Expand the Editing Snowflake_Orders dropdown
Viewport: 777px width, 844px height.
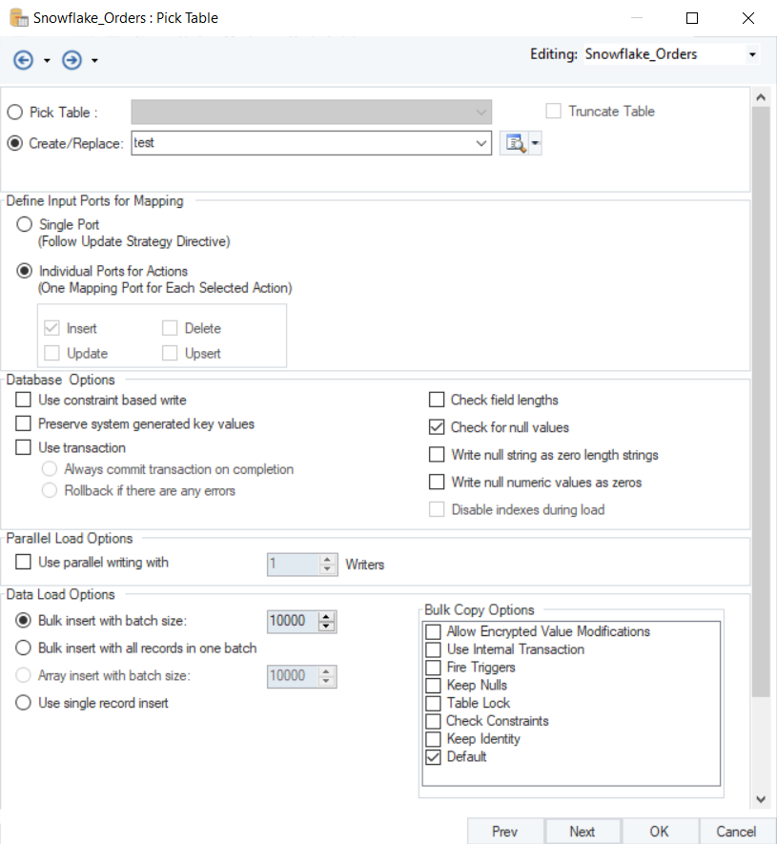(x=752, y=55)
